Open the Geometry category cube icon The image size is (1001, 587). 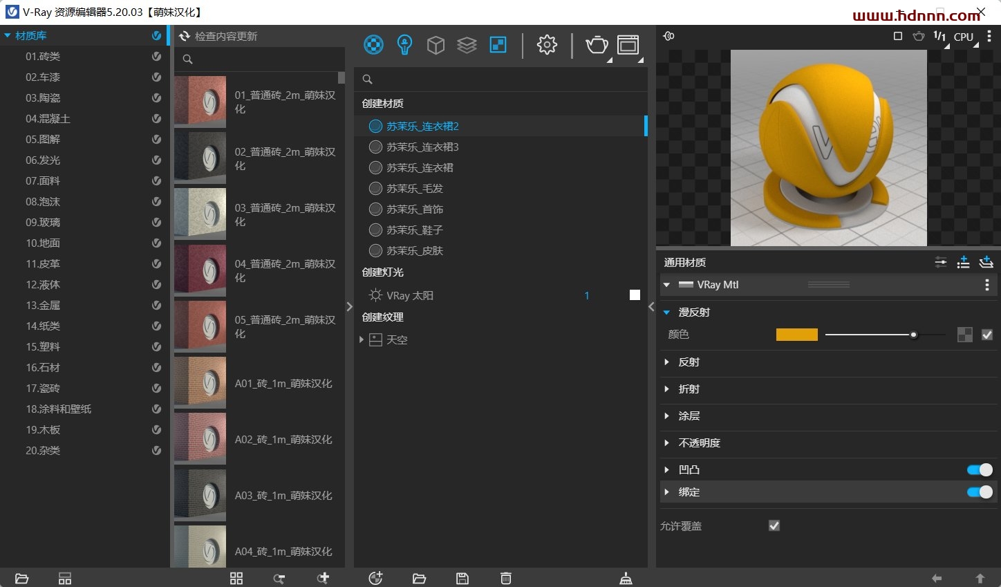[436, 45]
